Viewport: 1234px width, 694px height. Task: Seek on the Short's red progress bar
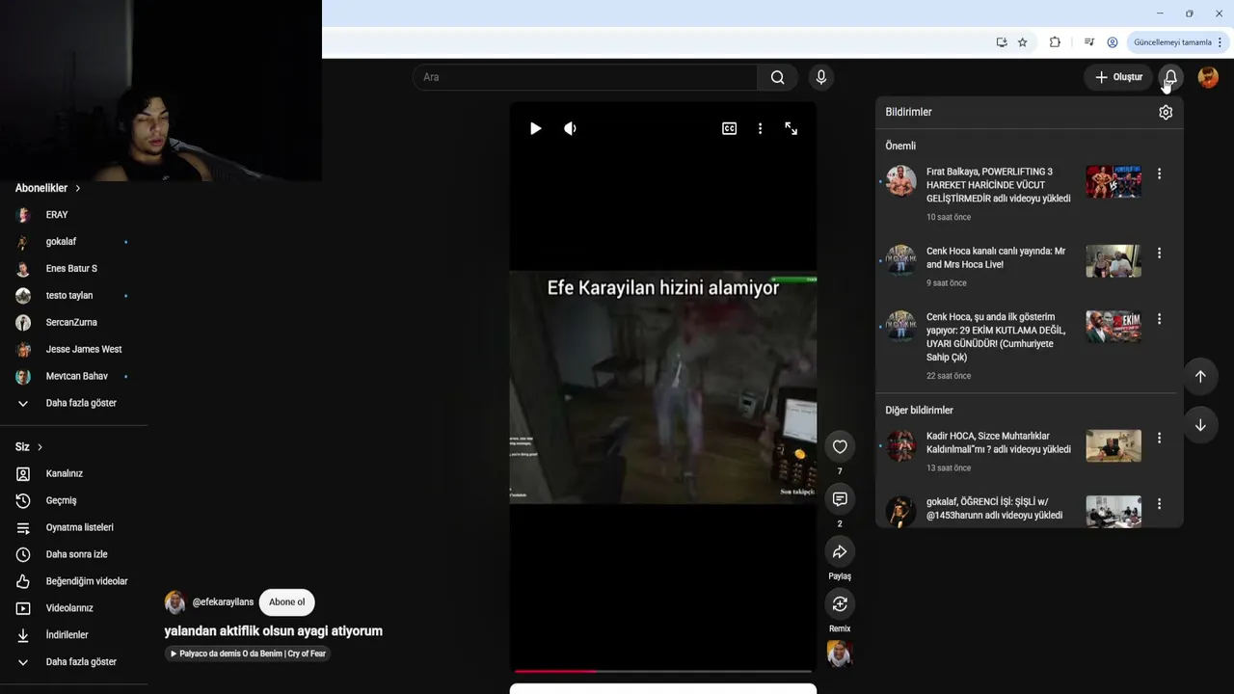point(663,671)
